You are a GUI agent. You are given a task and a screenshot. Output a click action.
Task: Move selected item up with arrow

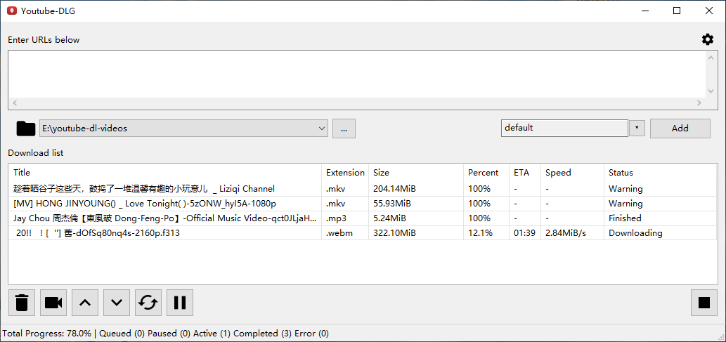click(x=85, y=303)
